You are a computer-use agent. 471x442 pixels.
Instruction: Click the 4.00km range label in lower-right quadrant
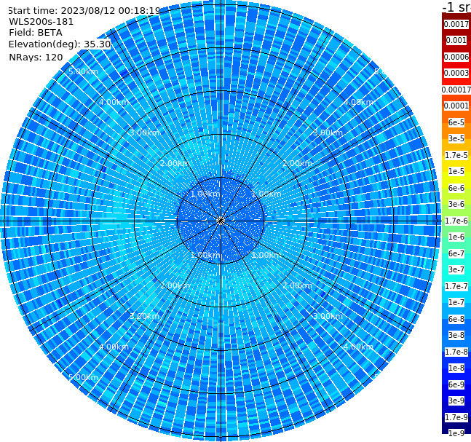point(358,347)
